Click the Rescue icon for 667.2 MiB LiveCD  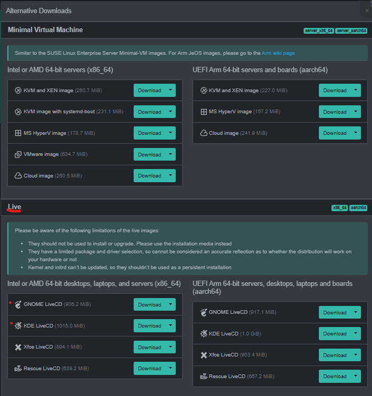(204, 377)
